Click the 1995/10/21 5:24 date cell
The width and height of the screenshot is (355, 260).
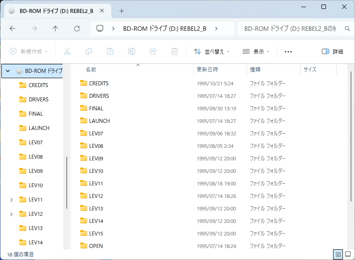click(215, 84)
